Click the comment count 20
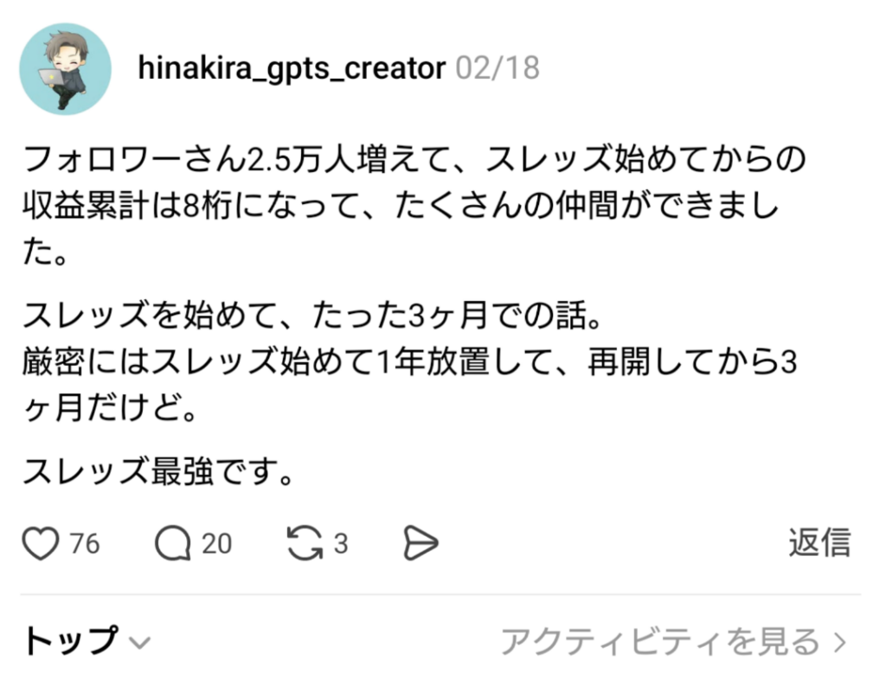This screenshot has height=678, width=886. coord(216,544)
